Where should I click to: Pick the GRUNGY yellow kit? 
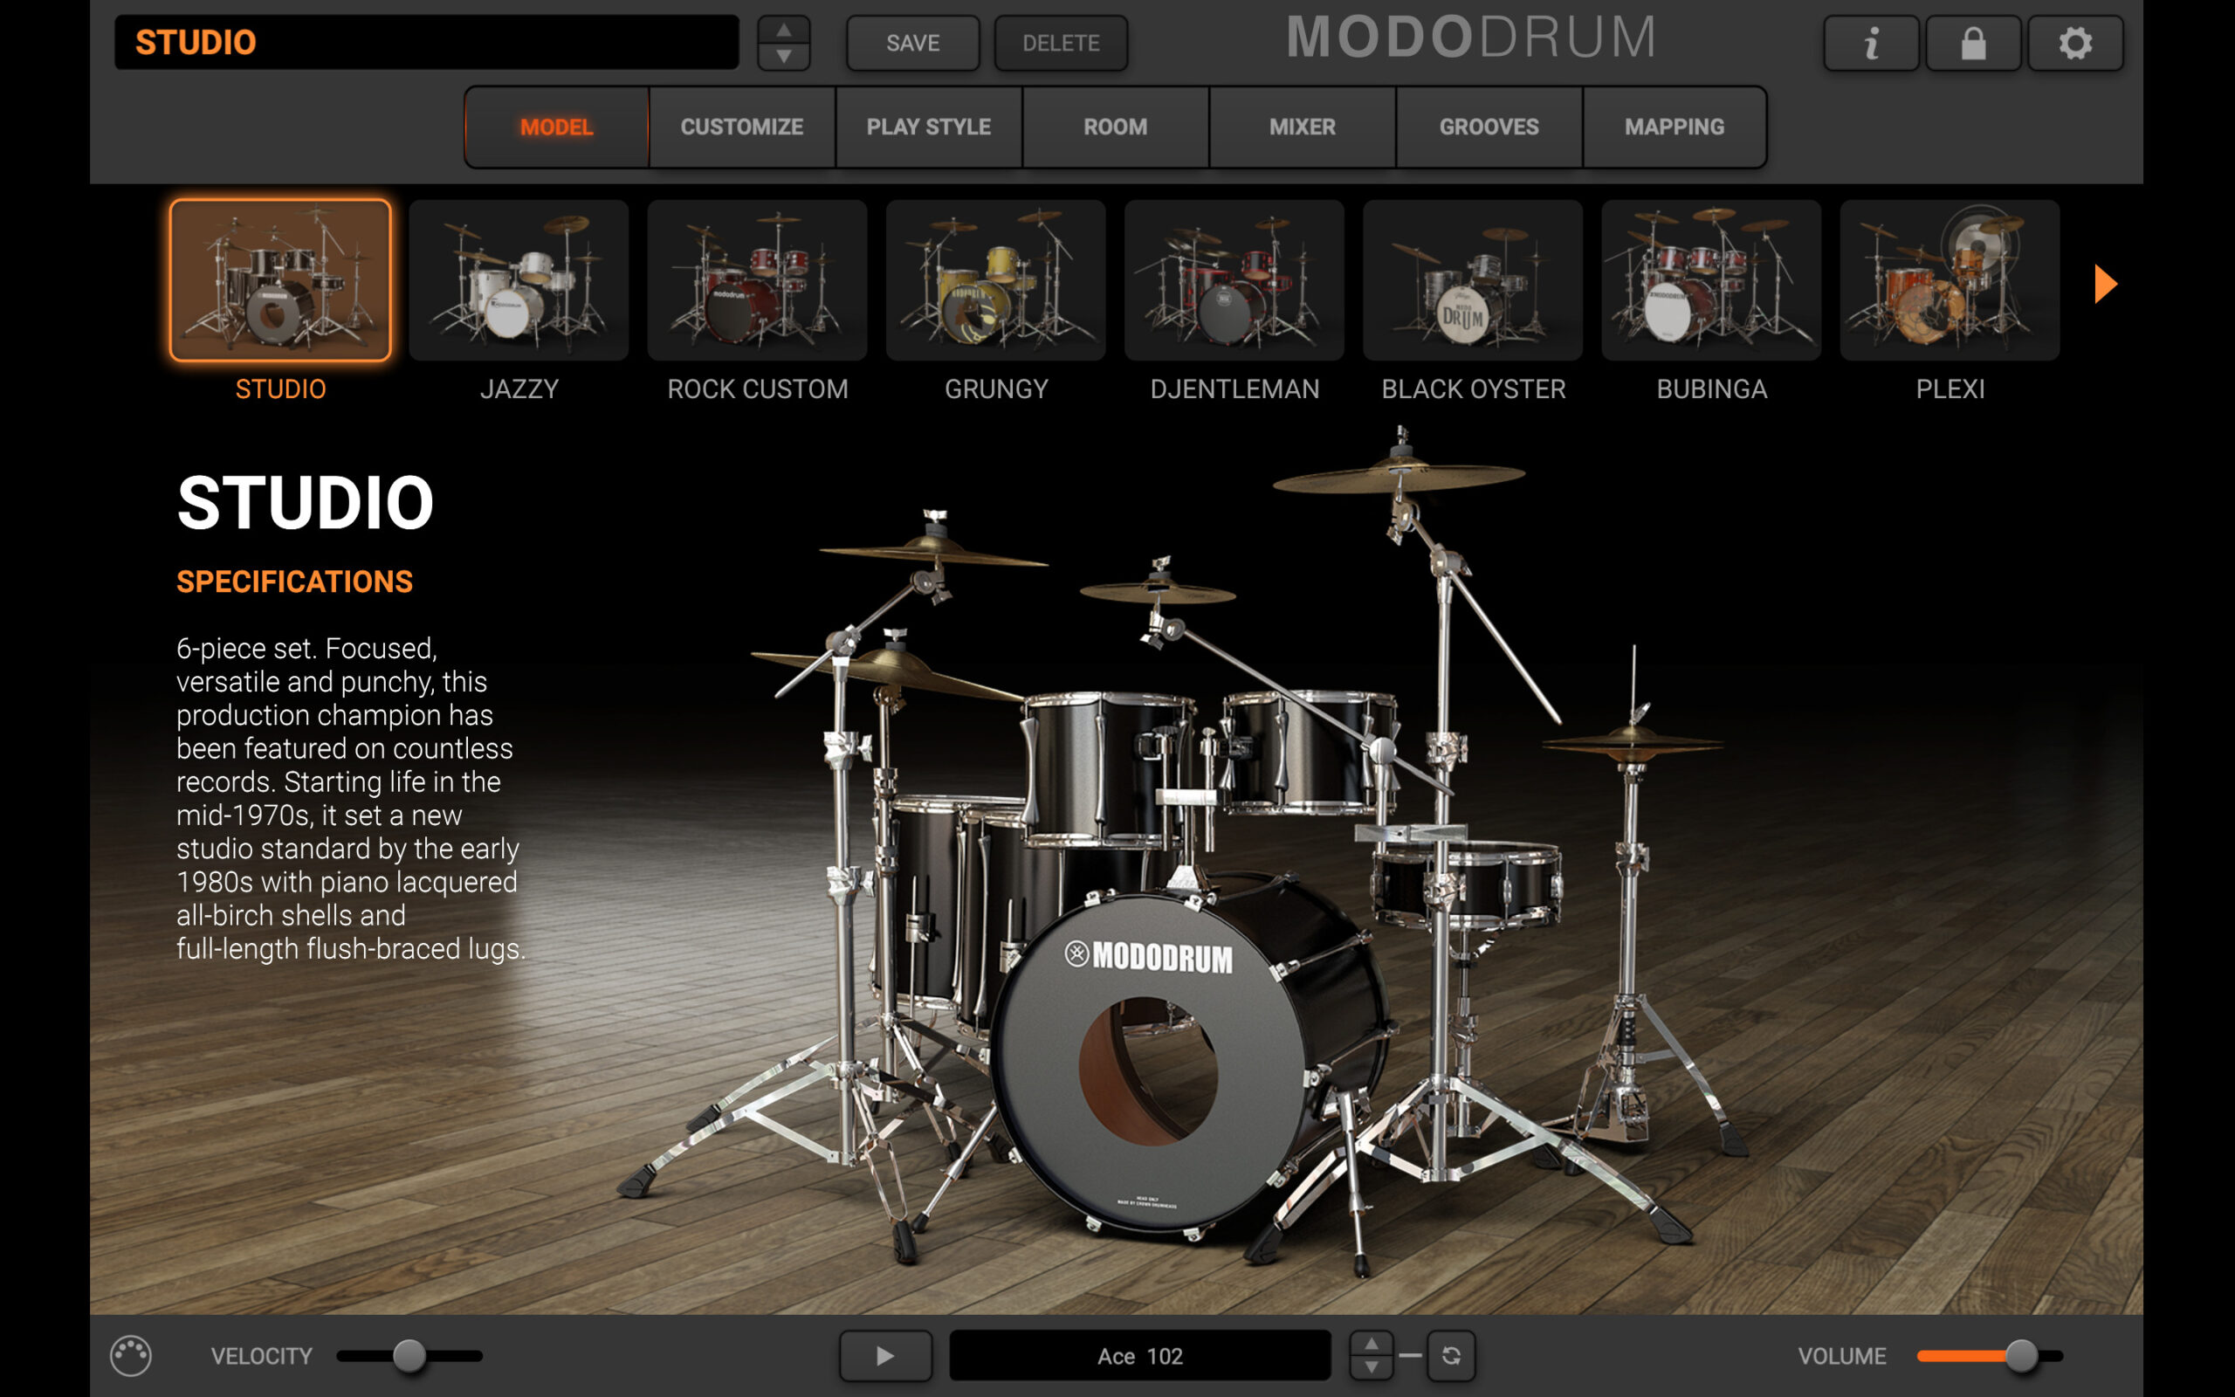tap(994, 280)
